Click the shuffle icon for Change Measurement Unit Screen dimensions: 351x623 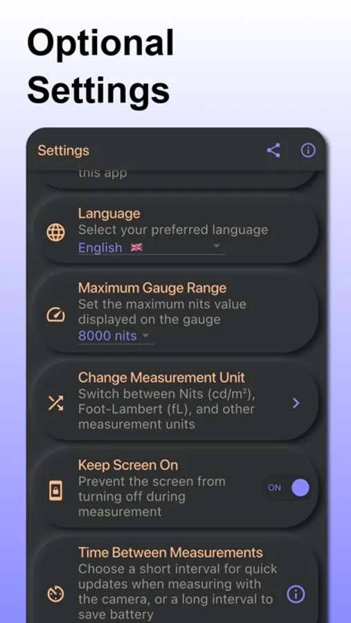[x=55, y=403]
